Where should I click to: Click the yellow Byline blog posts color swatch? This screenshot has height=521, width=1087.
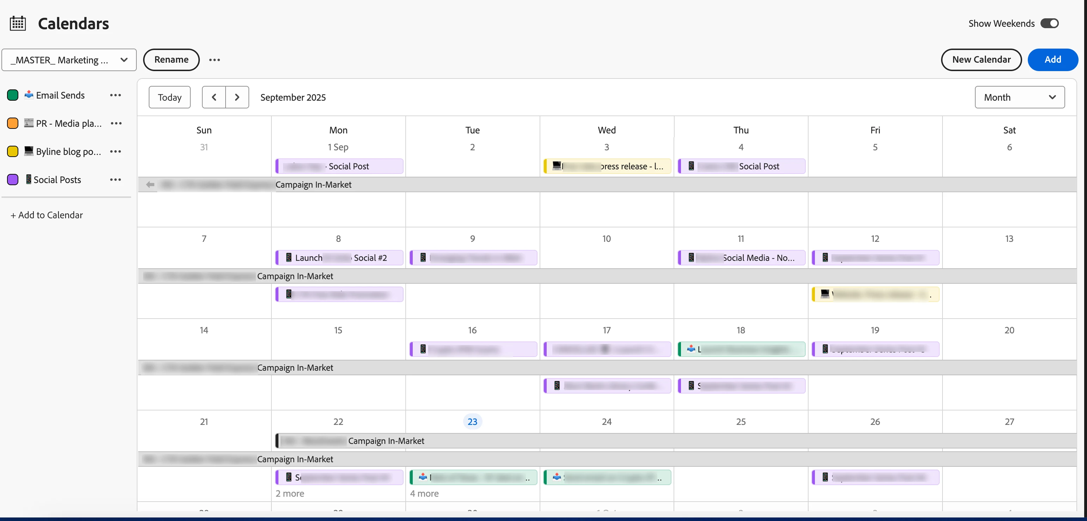pos(13,151)
